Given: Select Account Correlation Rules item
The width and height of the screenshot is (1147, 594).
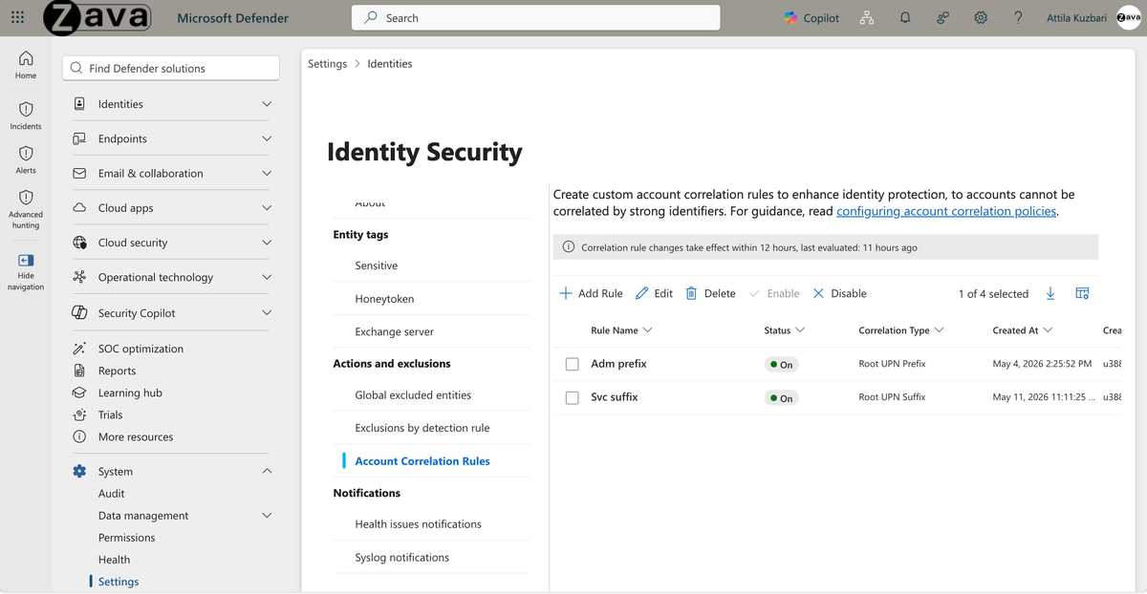Looking at the screenshot, I should click(431, 461).
